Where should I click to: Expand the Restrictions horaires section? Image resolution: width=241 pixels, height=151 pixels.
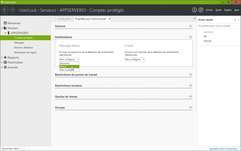[x=190, y=86]
